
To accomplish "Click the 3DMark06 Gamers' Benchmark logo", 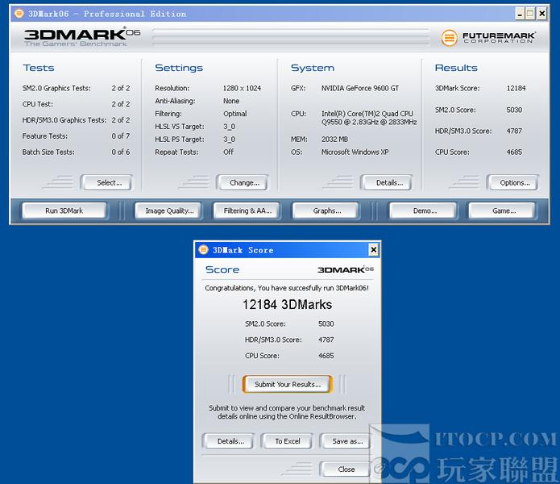I will (x=82, y=37).
